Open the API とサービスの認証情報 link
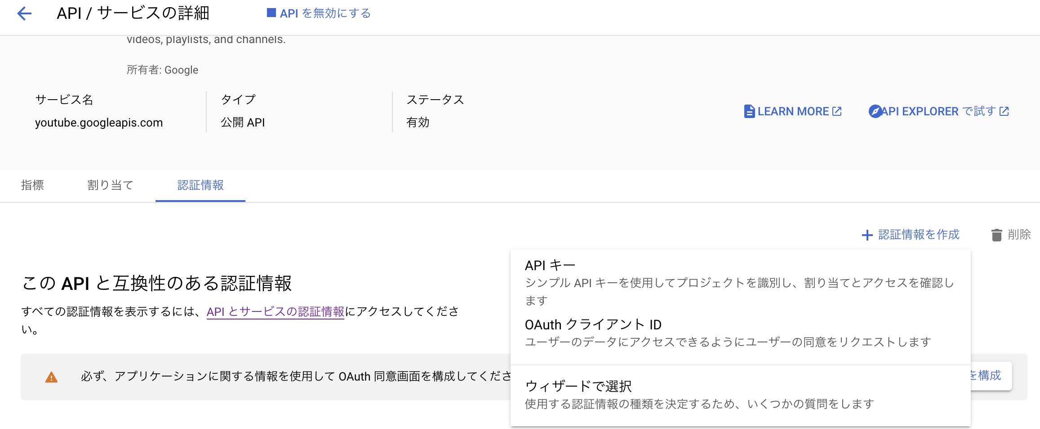Viewport: 1040px width, 429px height. [x=276, y=311]
